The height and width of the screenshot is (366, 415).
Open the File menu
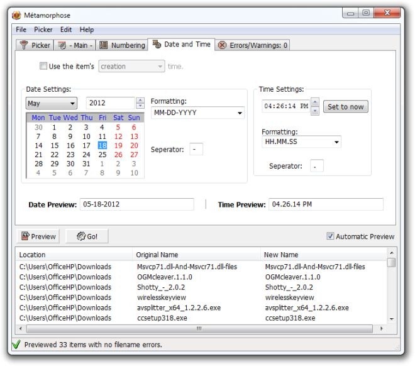pyautogui.click(x=21, y=30)
